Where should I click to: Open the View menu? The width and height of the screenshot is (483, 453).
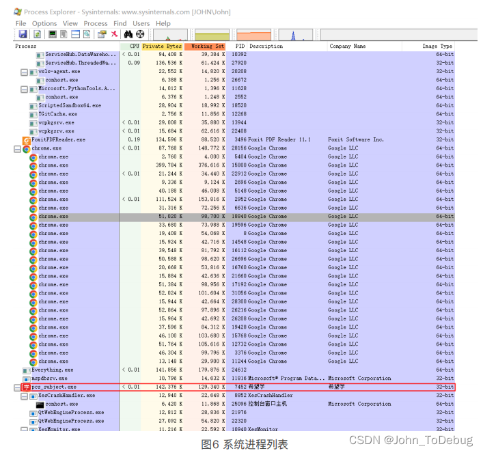coord(70,23)
